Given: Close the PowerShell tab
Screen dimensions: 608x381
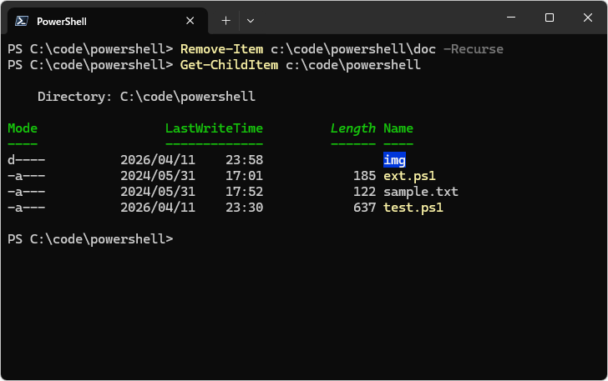Looking at the screenshot, I should coord(190,21).
